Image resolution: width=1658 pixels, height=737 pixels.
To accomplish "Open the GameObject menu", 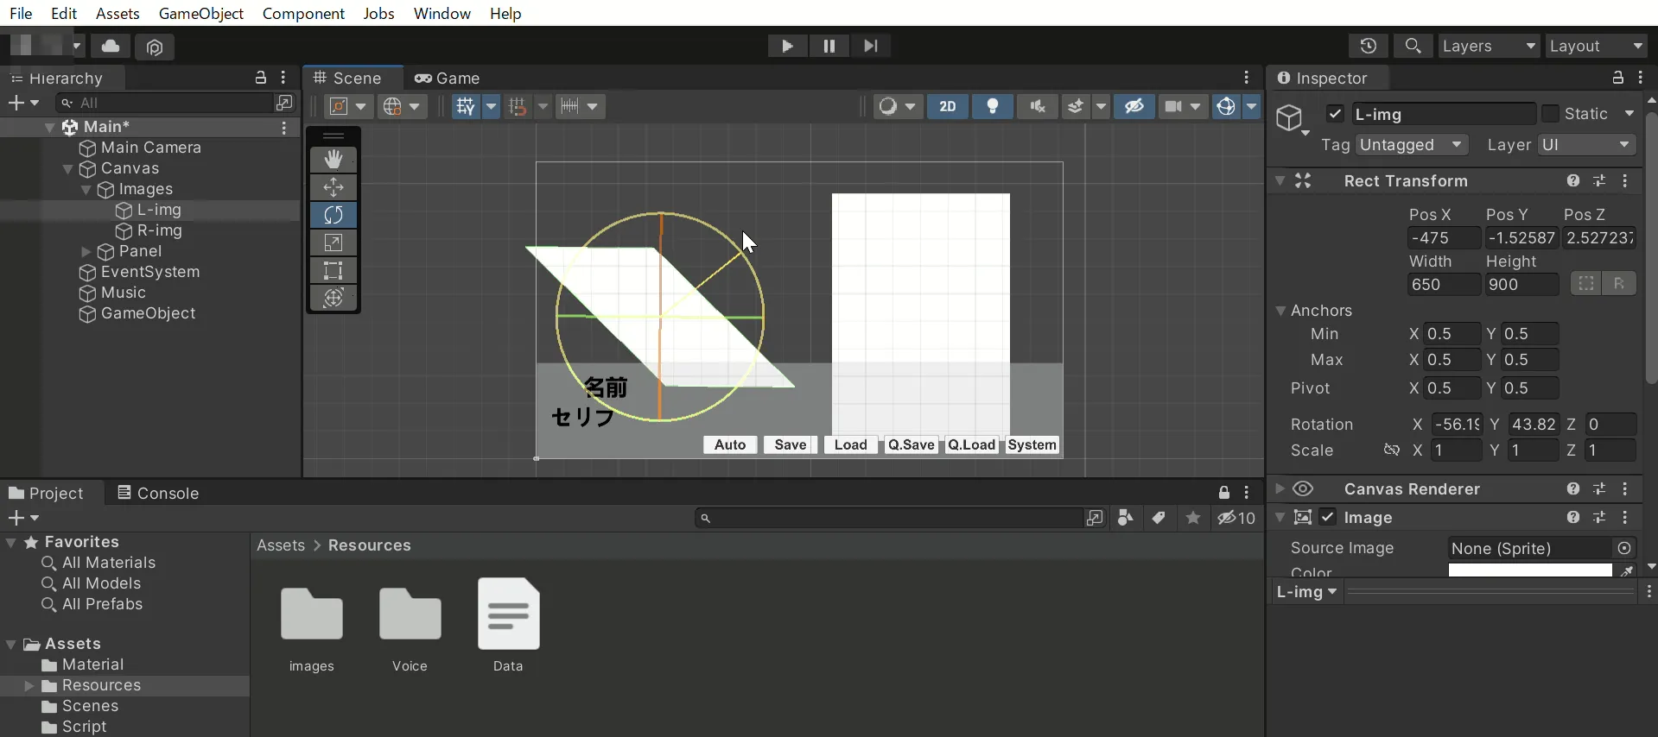I will coord(201,14).
